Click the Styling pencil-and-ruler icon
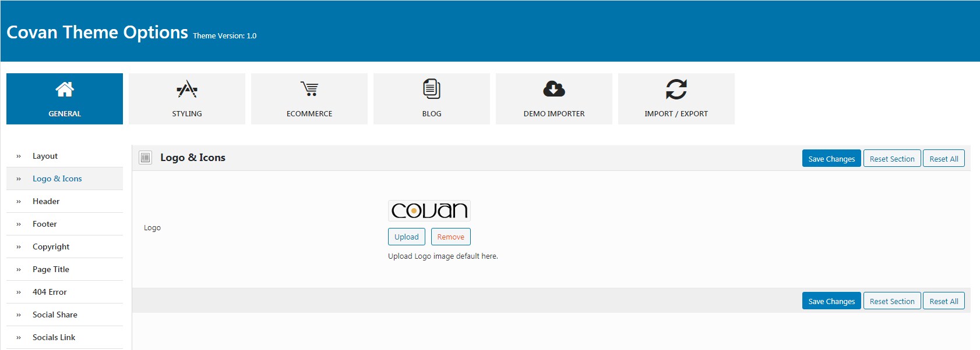This screenshot has width=980, height=350. tap(187, 89)
